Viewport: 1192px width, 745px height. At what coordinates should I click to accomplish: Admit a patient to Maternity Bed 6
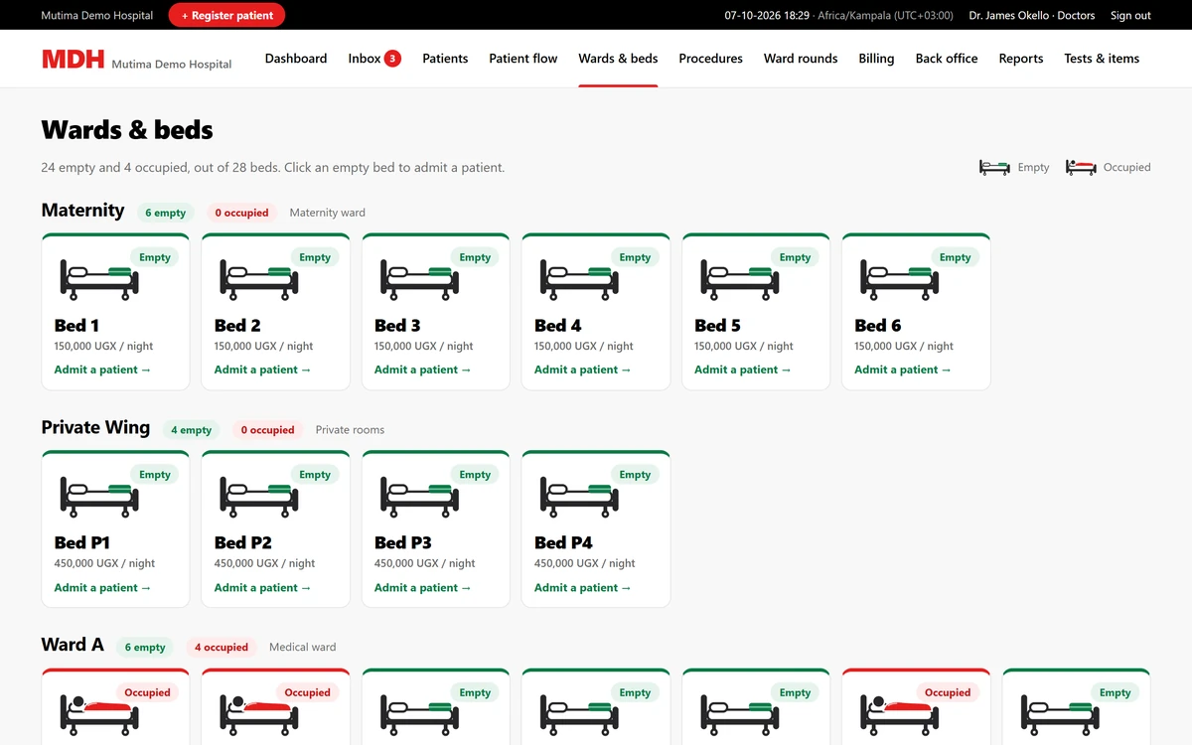pyautogui.click(x=903, y=370)
